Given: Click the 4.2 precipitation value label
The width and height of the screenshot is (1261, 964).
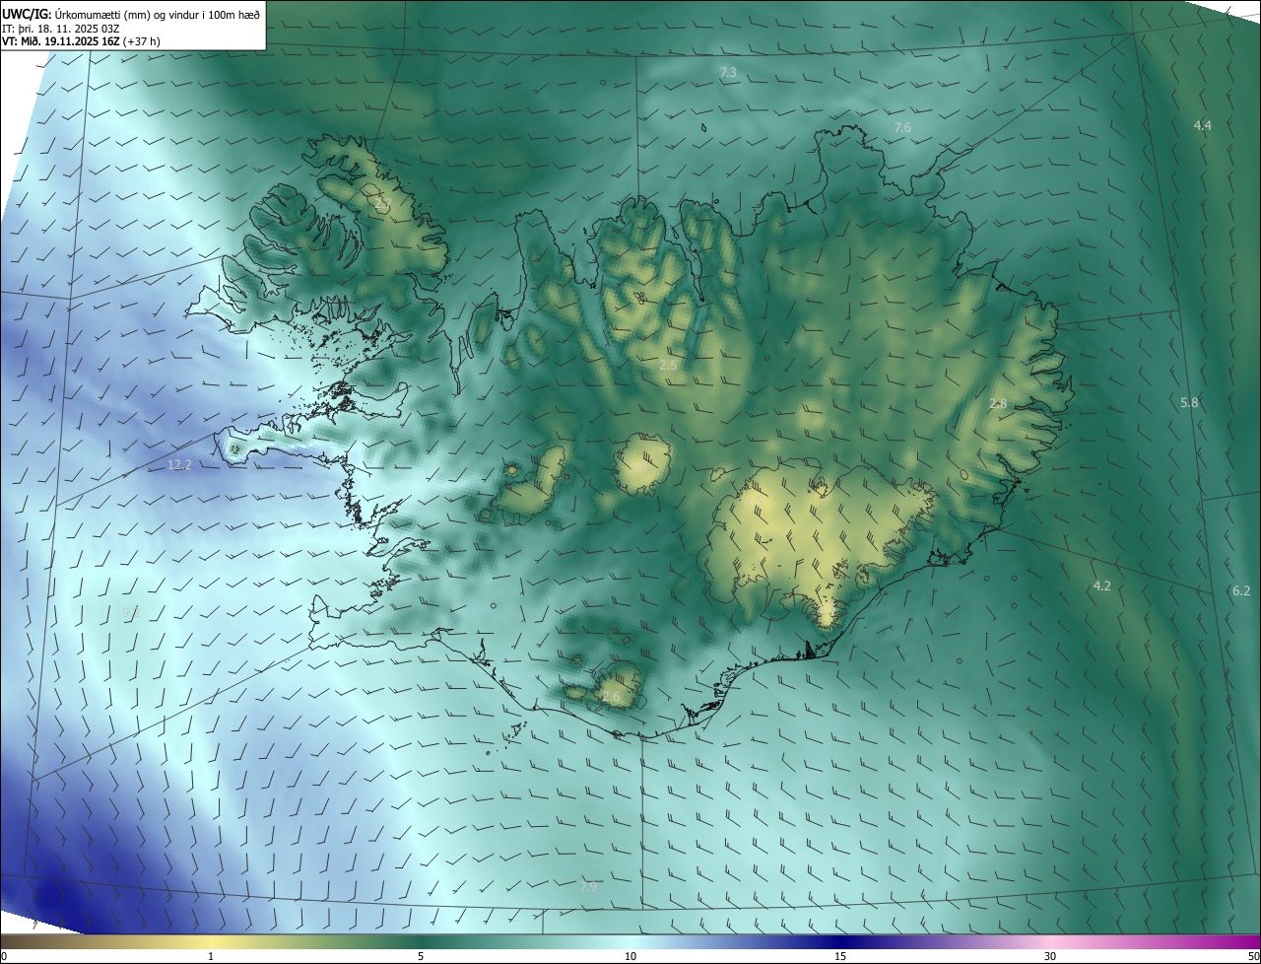Looking at the screenshot, I should coord(1102,585).
